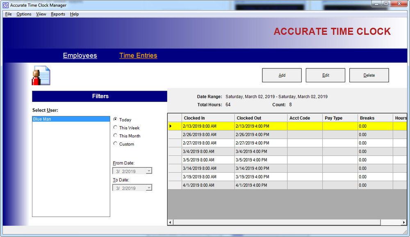Select the This Week filter option
This screenshot has width=410, height=237.
click(115, 128)
